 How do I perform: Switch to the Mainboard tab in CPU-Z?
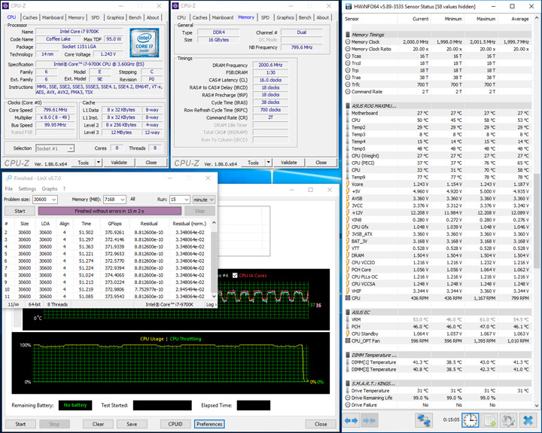[x=53, y=17]
